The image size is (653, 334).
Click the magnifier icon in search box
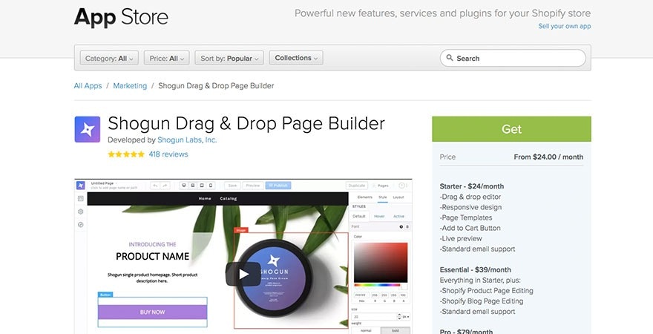tap(449, 58)
